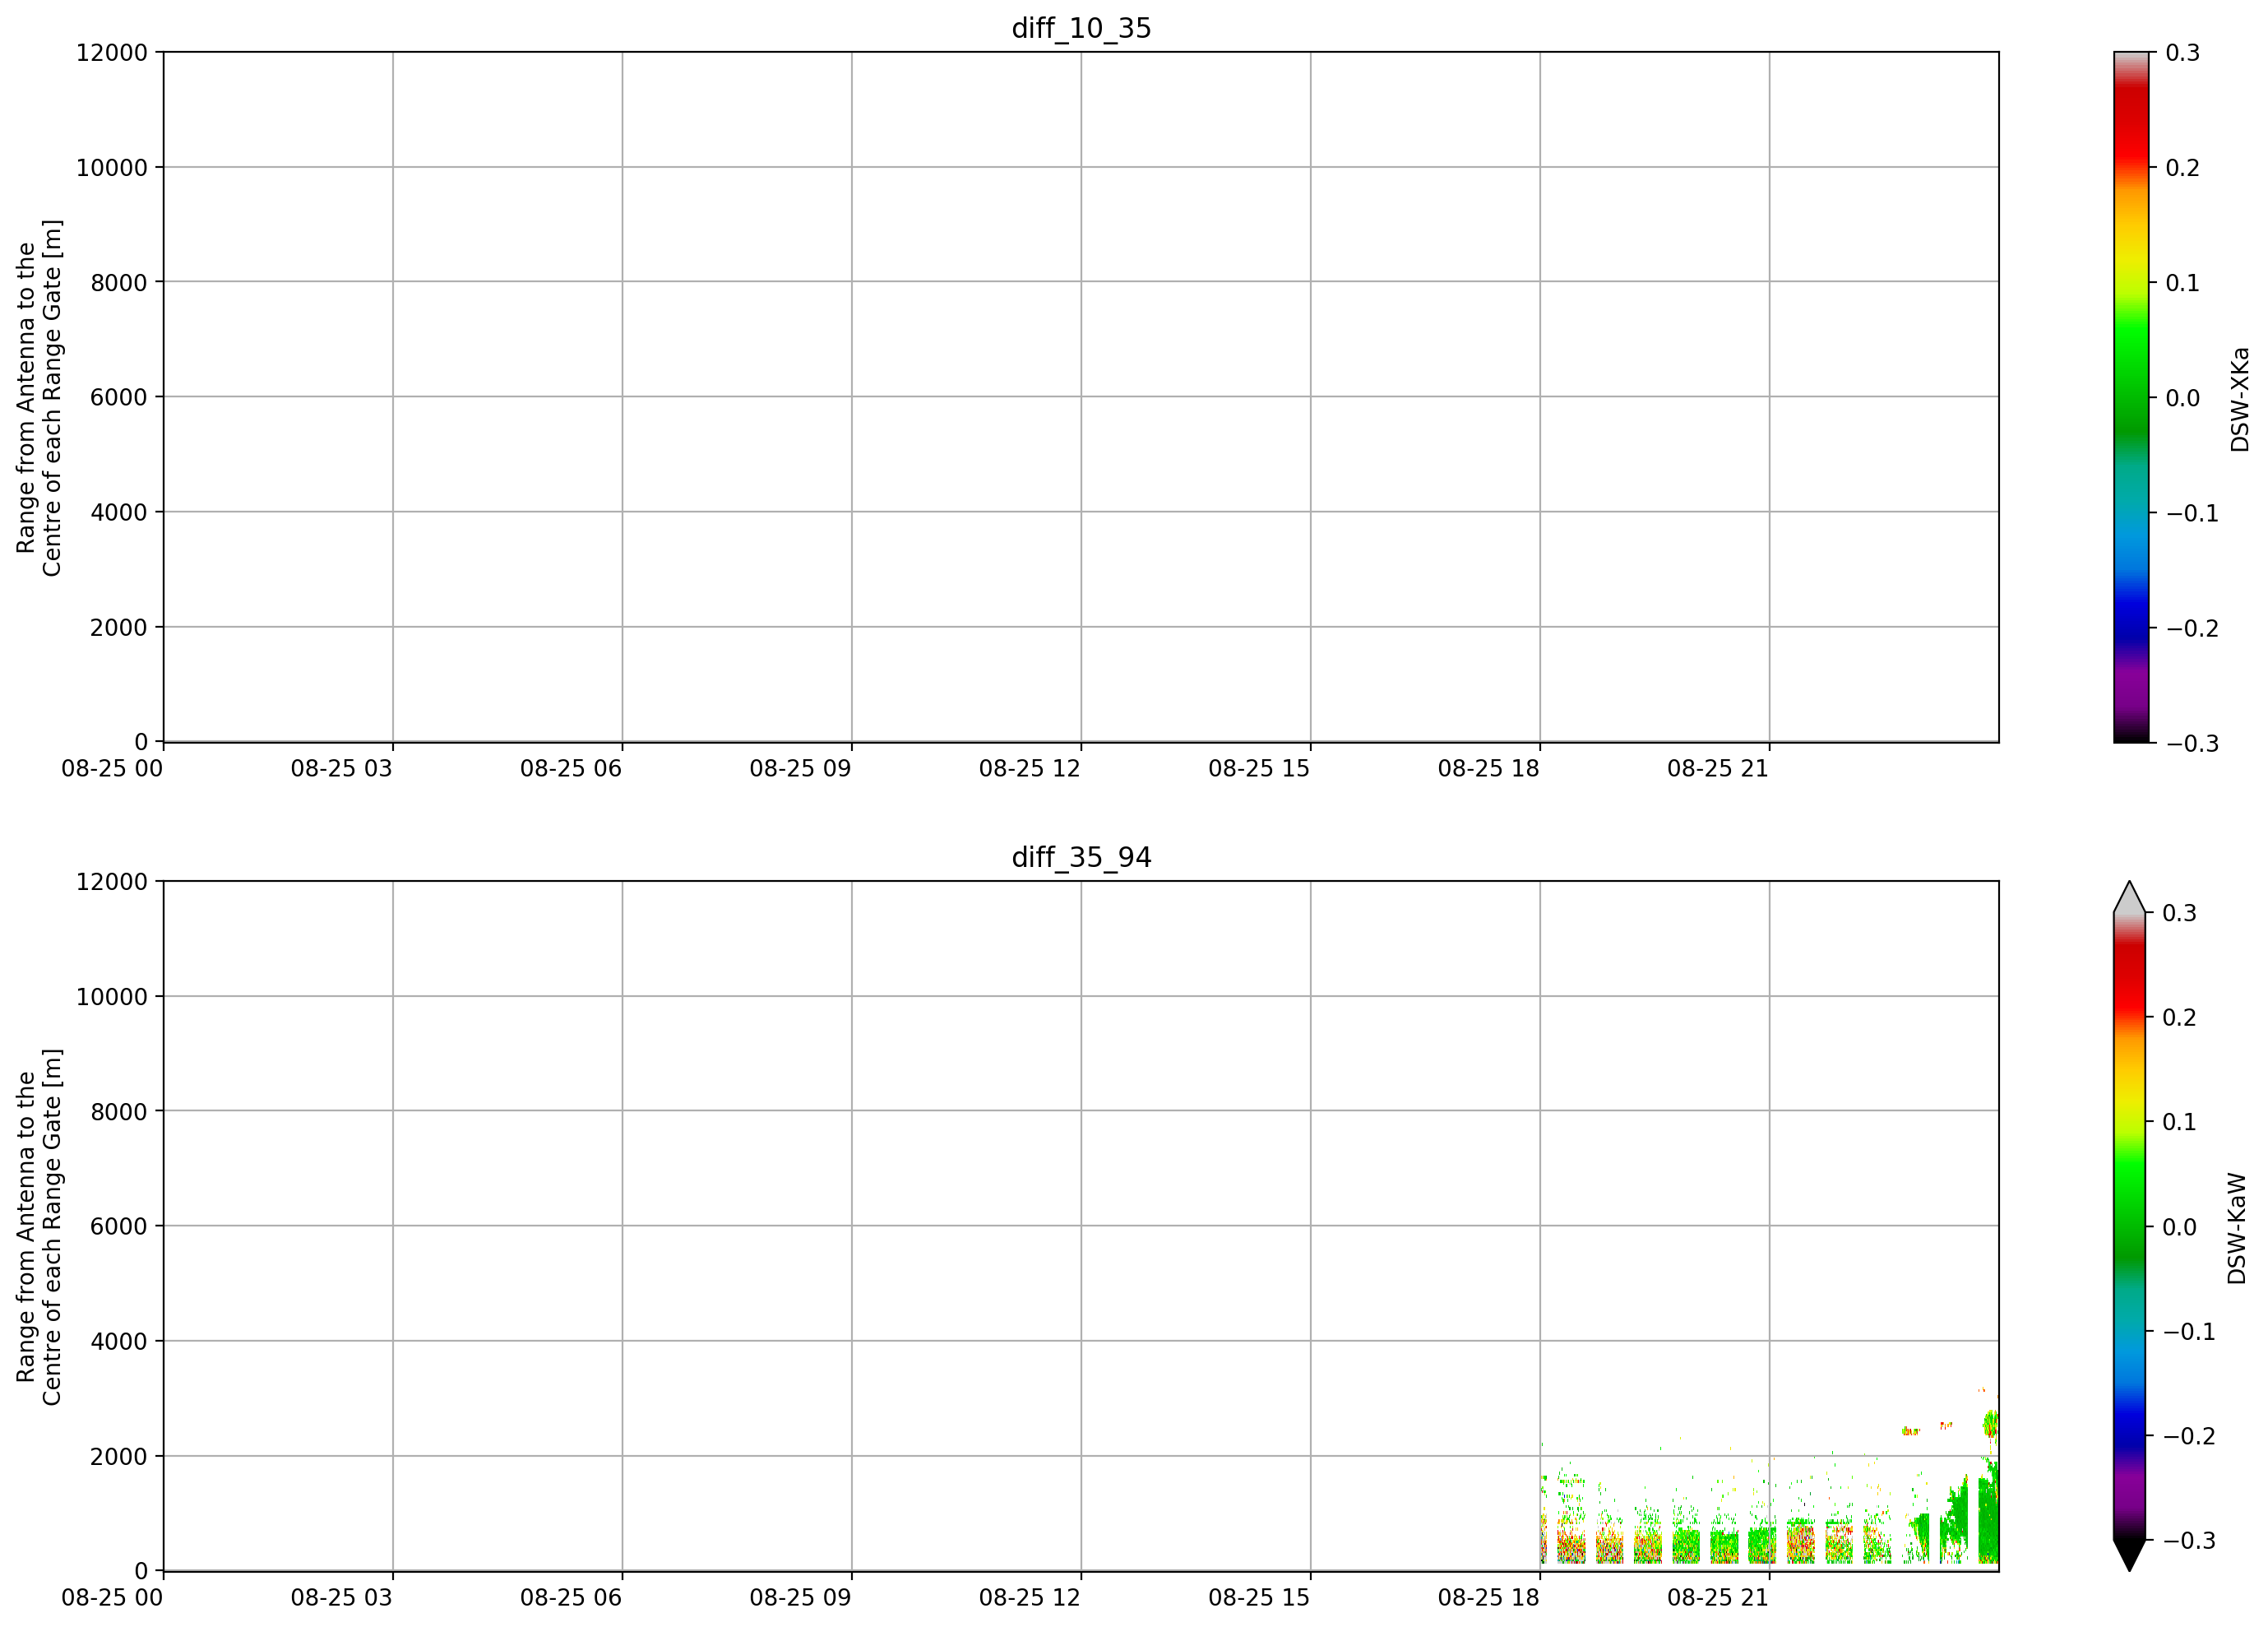Click the 08-25 09 x-tick on diff_10_35 plot
This screenshot has height=1627, width=2268.
[x=801, y=769]
